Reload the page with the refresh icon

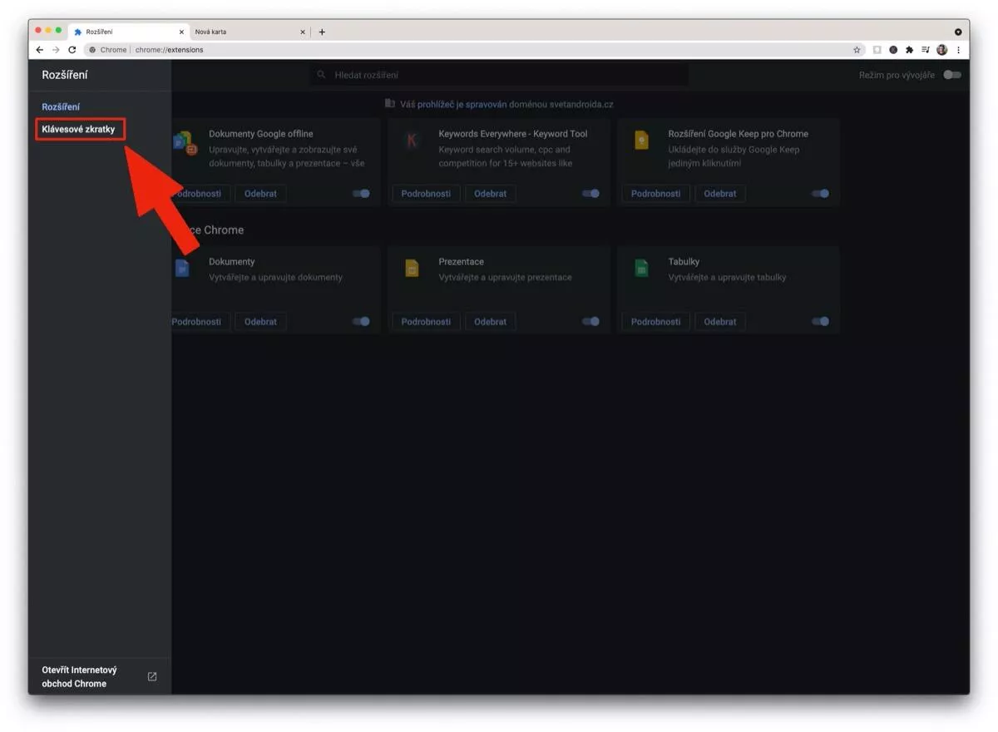tap(72, 50)
